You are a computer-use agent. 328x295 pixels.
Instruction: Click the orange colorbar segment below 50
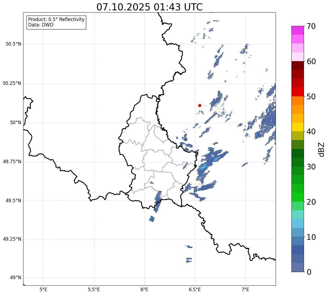[x=298, y=101]
